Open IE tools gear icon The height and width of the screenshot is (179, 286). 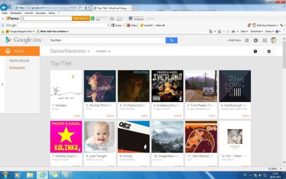[x=283, y=8]
